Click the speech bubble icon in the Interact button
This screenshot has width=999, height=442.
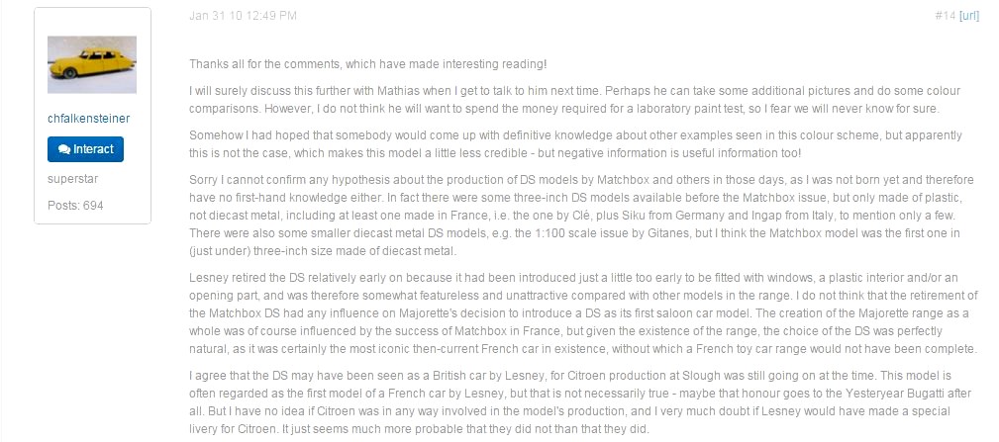[64, 149]
